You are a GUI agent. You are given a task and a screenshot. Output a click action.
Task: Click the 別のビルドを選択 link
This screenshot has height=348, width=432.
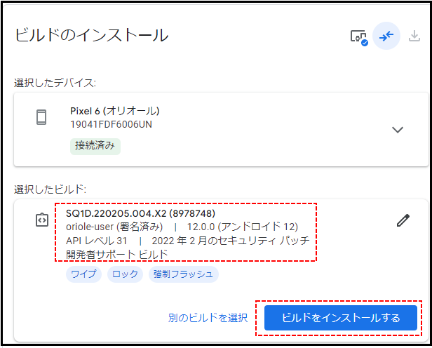(x=208, y=318)
